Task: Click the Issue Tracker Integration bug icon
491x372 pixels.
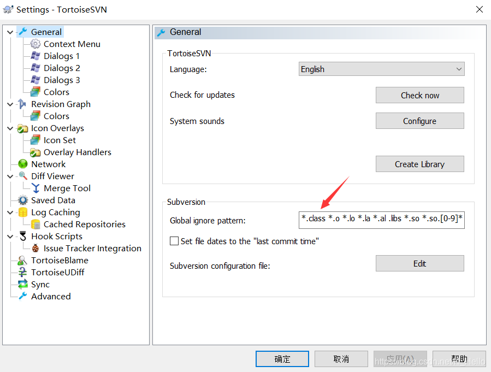Action: pos(36,249)
